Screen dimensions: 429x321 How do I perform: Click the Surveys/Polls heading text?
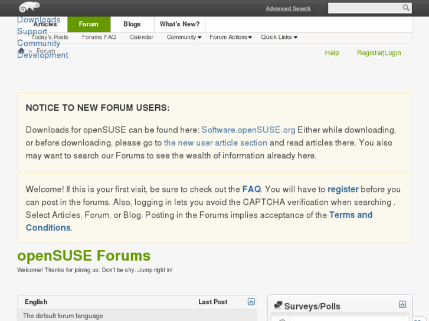point(312,306)
